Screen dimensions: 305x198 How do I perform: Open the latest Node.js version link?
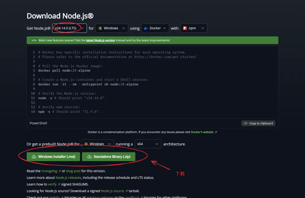pyautogui.click(x=101, y=40)
